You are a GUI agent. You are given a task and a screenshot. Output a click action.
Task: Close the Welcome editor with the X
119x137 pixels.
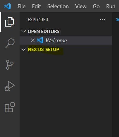(33, 40)
